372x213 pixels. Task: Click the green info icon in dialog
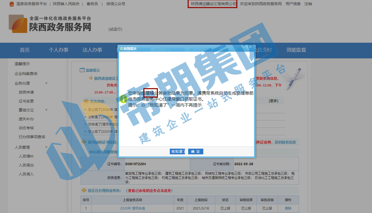tap(123, 99)
